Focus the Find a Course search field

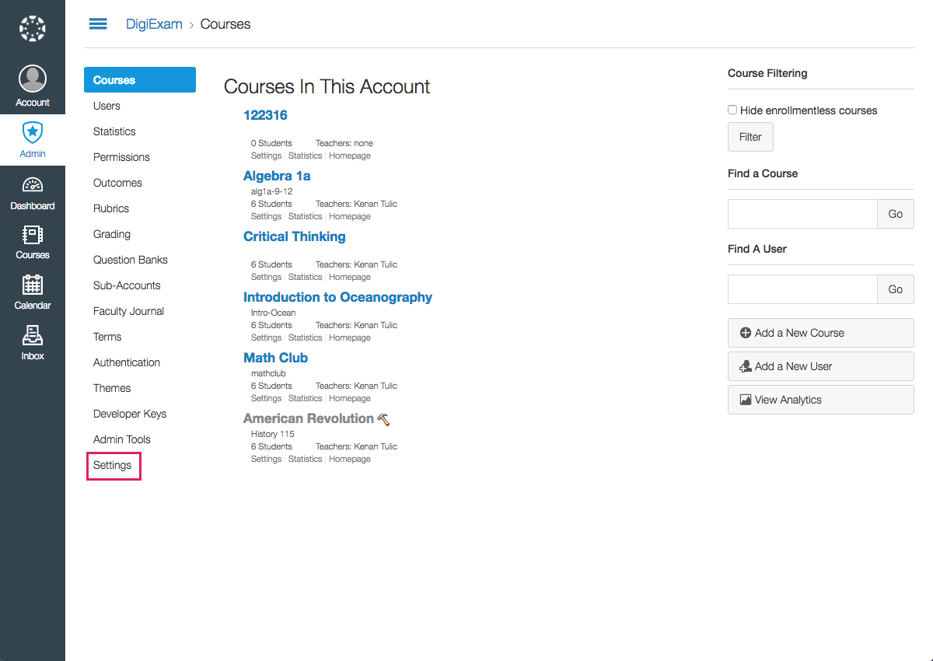coord(802,214)
